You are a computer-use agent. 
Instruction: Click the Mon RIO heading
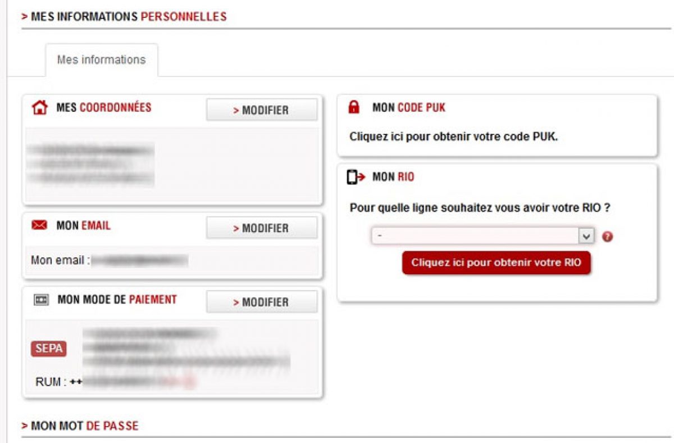pos(393,178)
